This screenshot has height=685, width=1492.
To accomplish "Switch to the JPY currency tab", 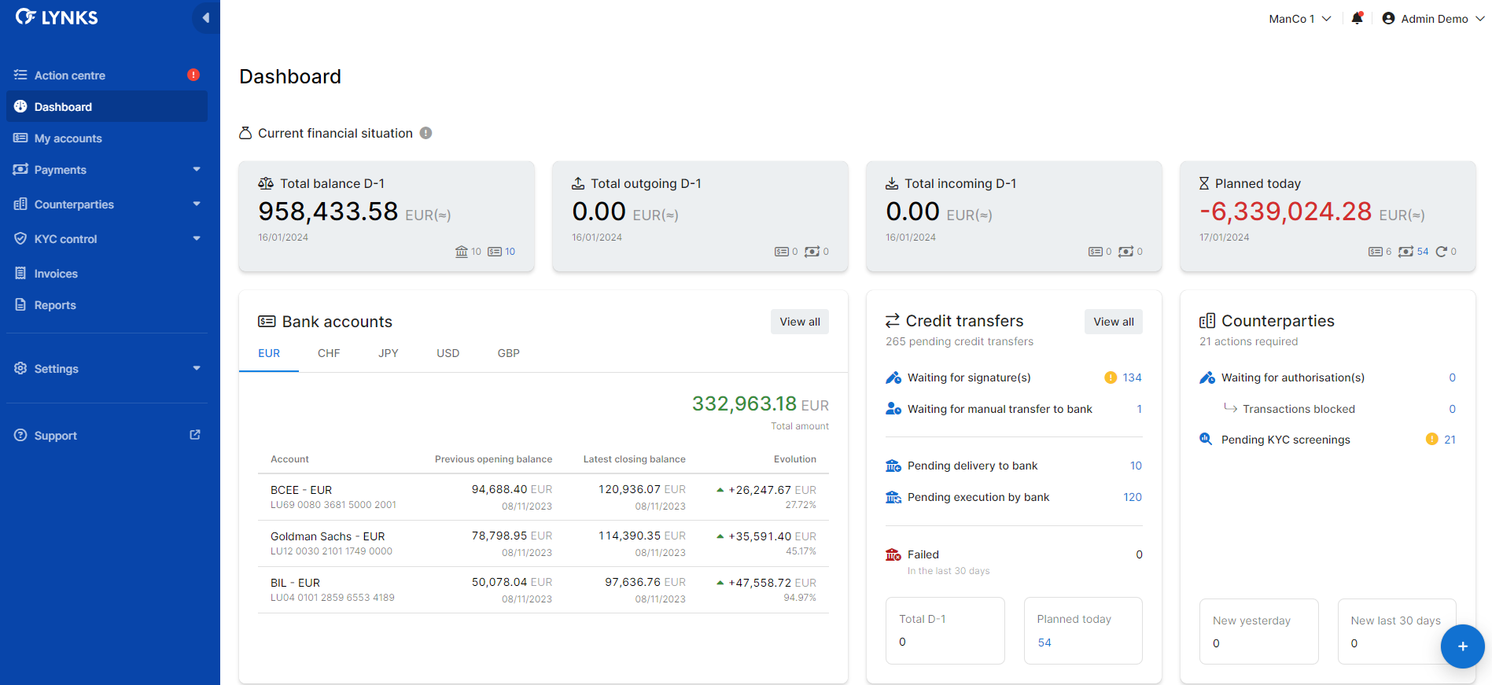I will pyautogui.click(x=389, y=353).
